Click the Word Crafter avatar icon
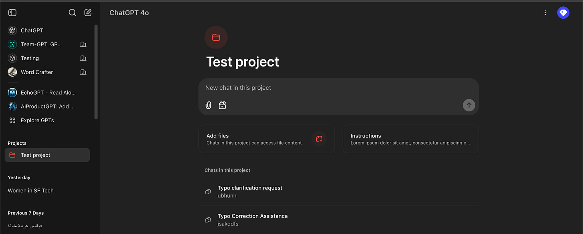This screenshot has height=234, width=583. [x=12, y=72]
